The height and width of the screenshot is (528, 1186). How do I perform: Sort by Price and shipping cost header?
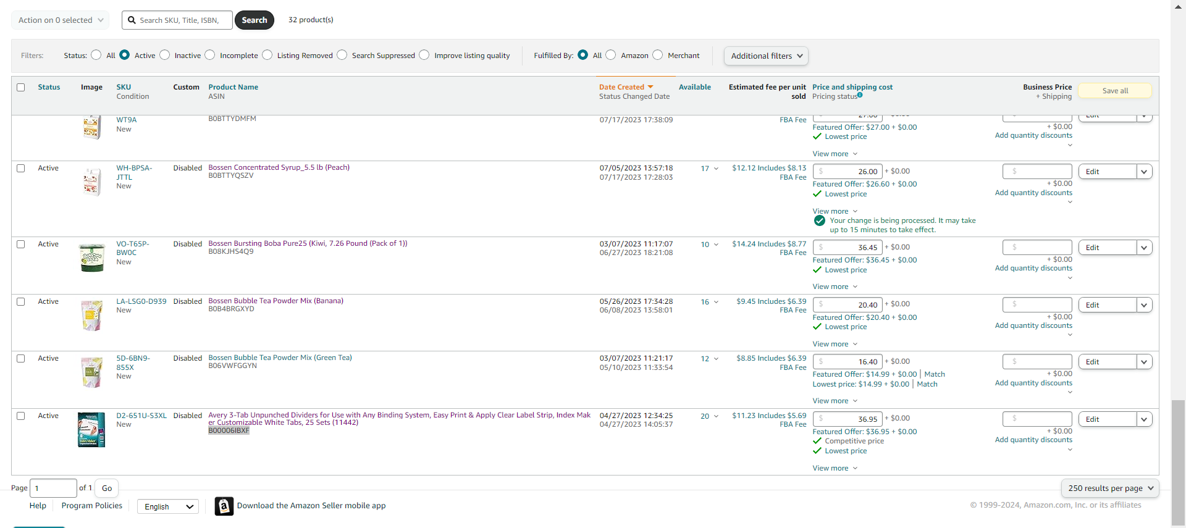(x=852, y=87)
